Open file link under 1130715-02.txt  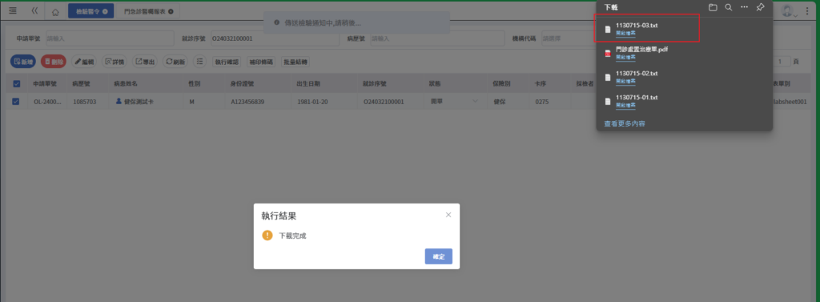click(x=625, y=81)
